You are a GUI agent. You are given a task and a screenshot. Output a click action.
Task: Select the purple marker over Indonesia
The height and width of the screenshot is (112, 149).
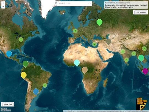(x=145, y=71)
